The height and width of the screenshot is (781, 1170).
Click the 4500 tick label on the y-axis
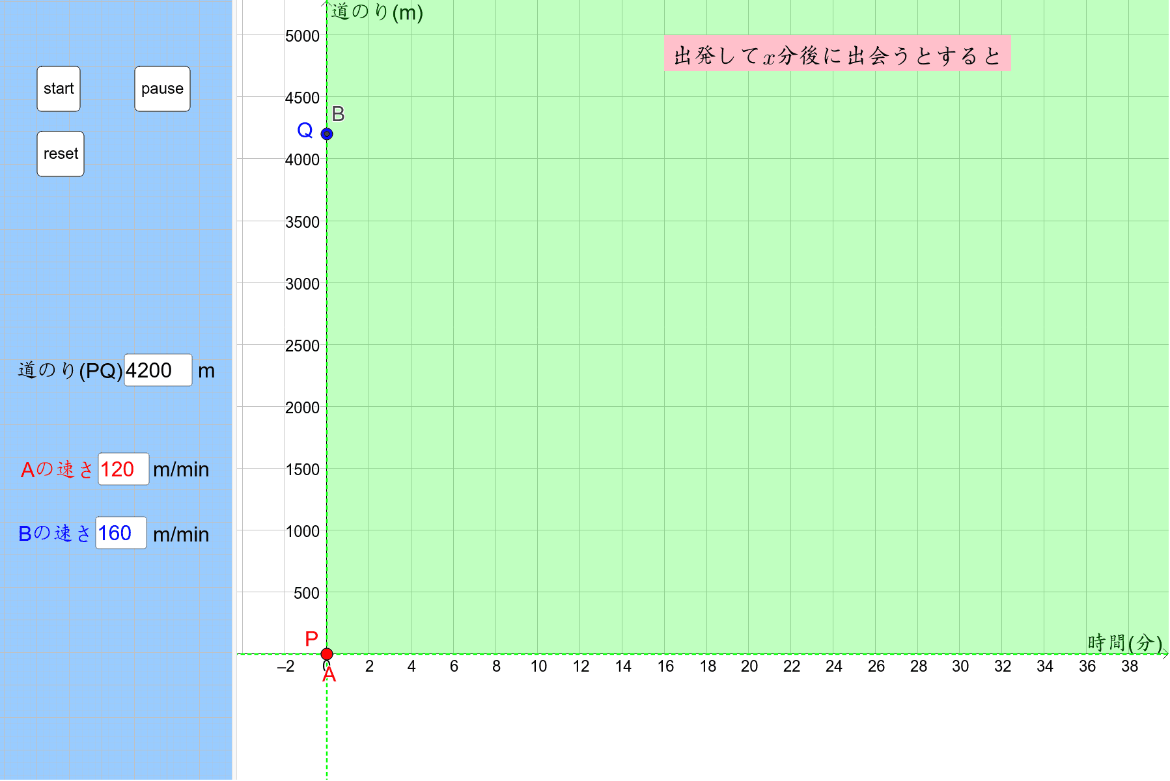[x=302, y=98]
